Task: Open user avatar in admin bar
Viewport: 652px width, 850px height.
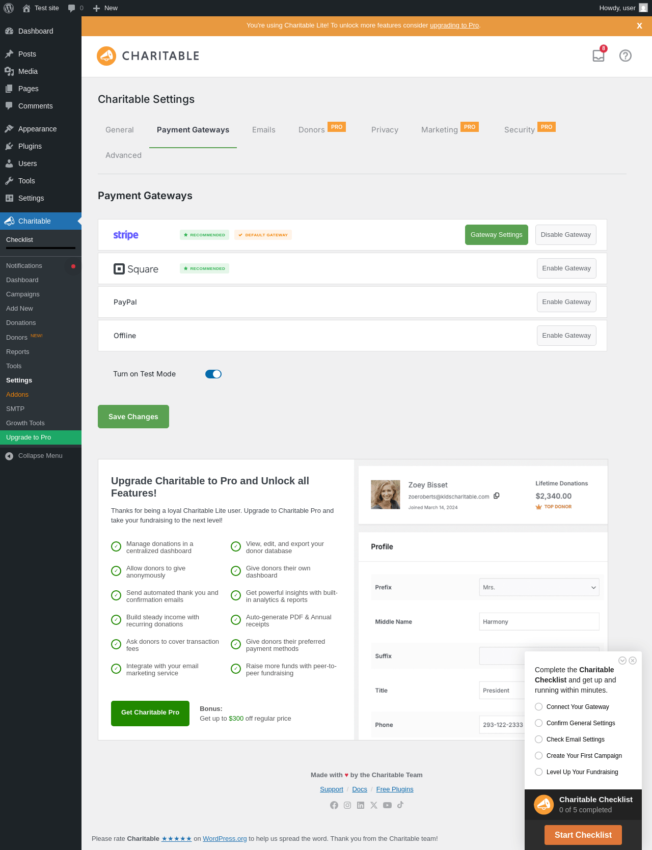Action: (x=643, y=8)
